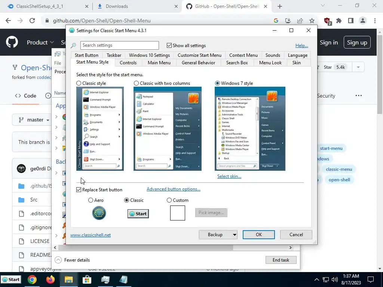Launch Firefox from the taskbar
Image resolution: width=383 pixels, height=287 pixels.
pyautogui.click(x=50, y=280)
